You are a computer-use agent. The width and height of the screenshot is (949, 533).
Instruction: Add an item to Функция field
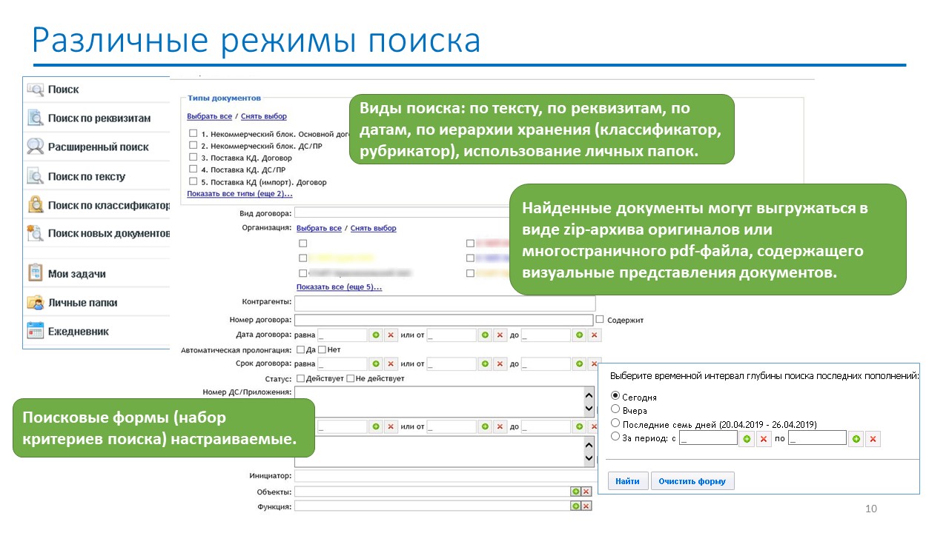coord(575,506)
